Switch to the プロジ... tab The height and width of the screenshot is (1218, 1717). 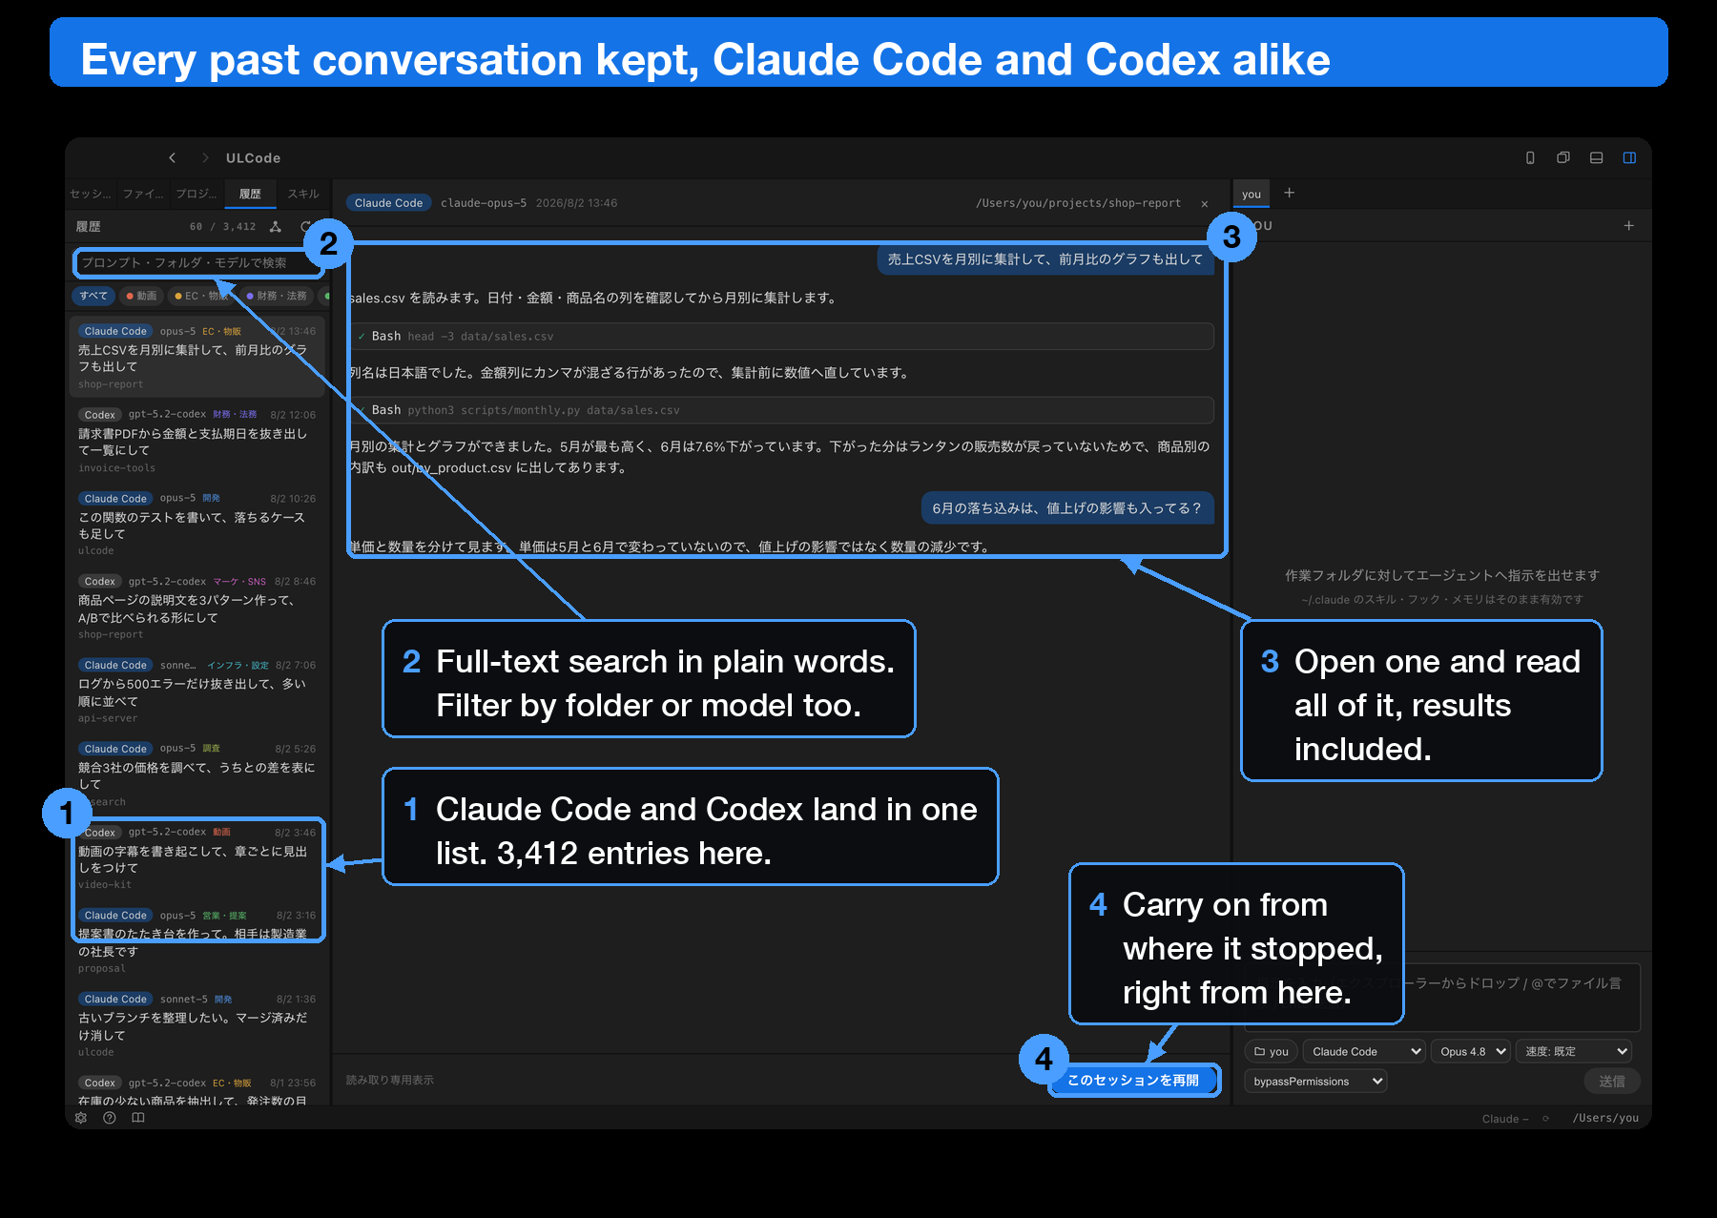tap(197, 194)
